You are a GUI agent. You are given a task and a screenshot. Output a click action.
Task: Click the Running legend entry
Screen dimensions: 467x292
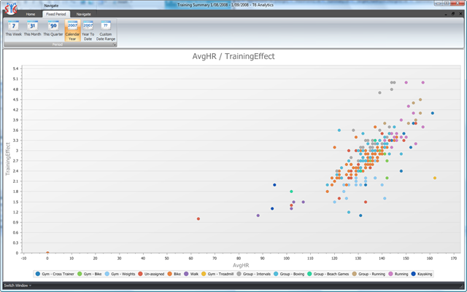(398, 274)
